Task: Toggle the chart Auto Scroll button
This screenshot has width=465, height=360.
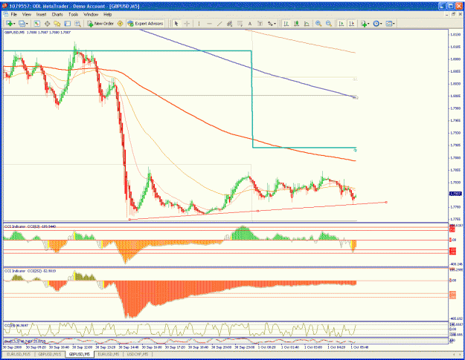Action: point(341,24)
